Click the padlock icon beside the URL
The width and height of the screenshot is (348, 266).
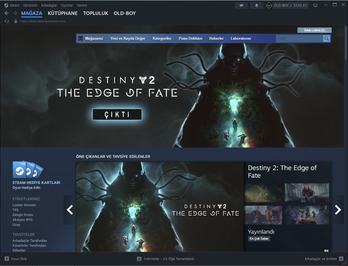tap(16, 21)
